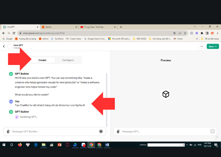This screenshot has height=157, width=221.
Task: Go back using the left chevron beside New GPT
Action: [x=4, y=46]
